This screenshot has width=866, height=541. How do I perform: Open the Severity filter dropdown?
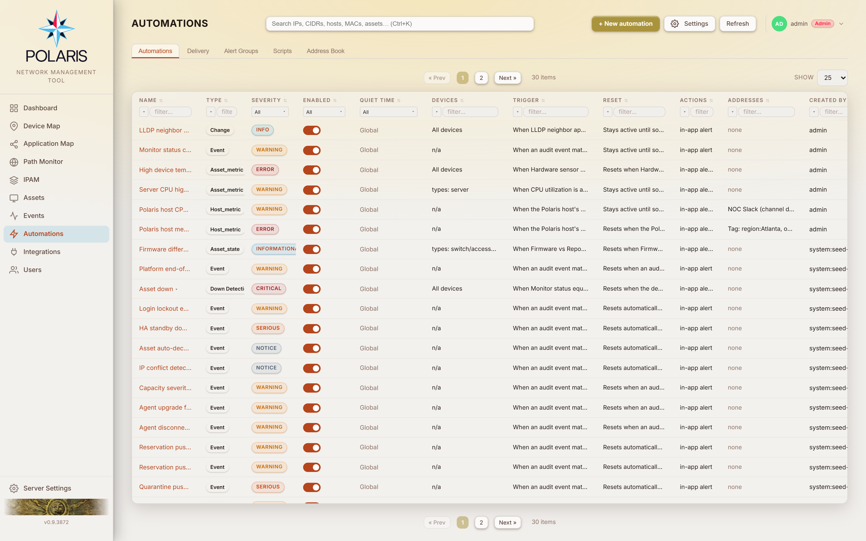pos(270,112)
